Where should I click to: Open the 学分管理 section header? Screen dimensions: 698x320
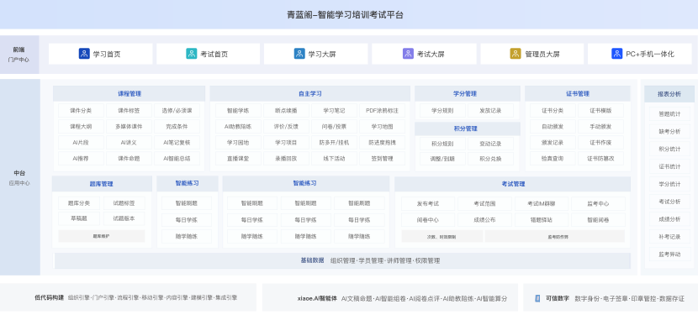(467, 94)
